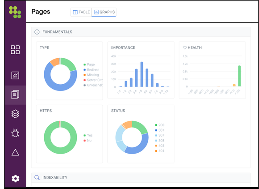
Task: Toggle the 301 legend entry in Status chart
Action: coord(159,130)
